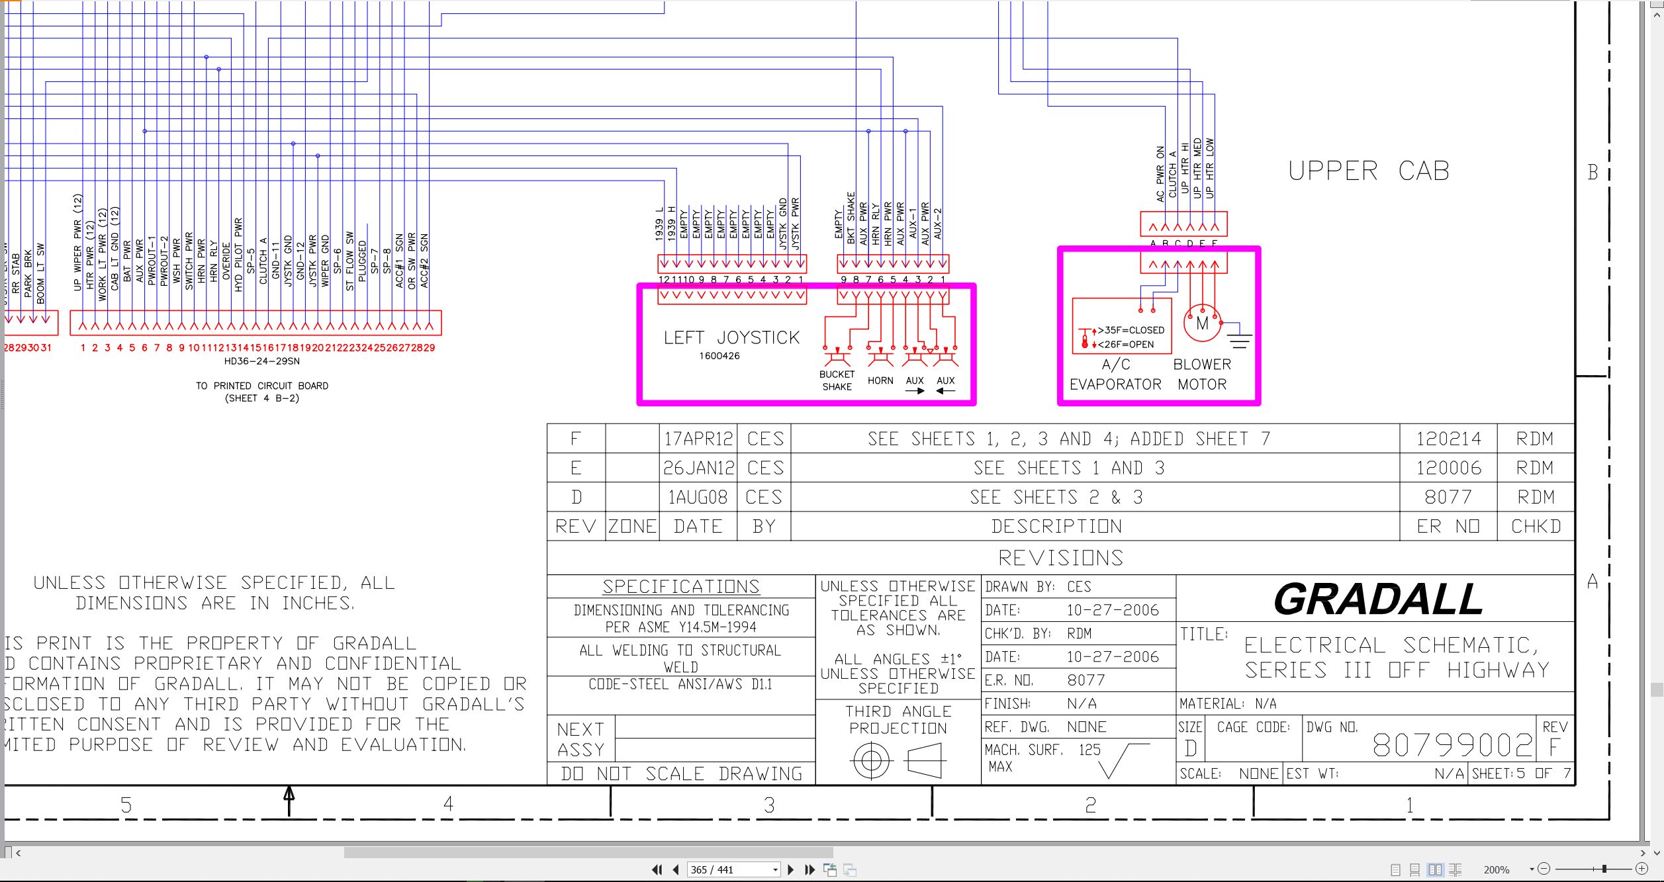1664x882 pixels.
Task: Click the SPECIFICATIONS heading
Action: (x=681, y=586)
